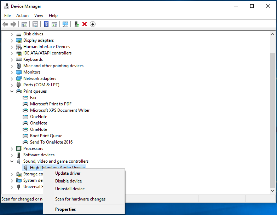Collapse the Print queues node
This screenshot has height=215, width=277.
pyautogui.click(x=12, y=92)
